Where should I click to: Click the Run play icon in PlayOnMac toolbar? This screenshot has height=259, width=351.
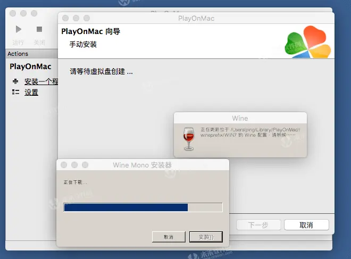tap(19, 29)
